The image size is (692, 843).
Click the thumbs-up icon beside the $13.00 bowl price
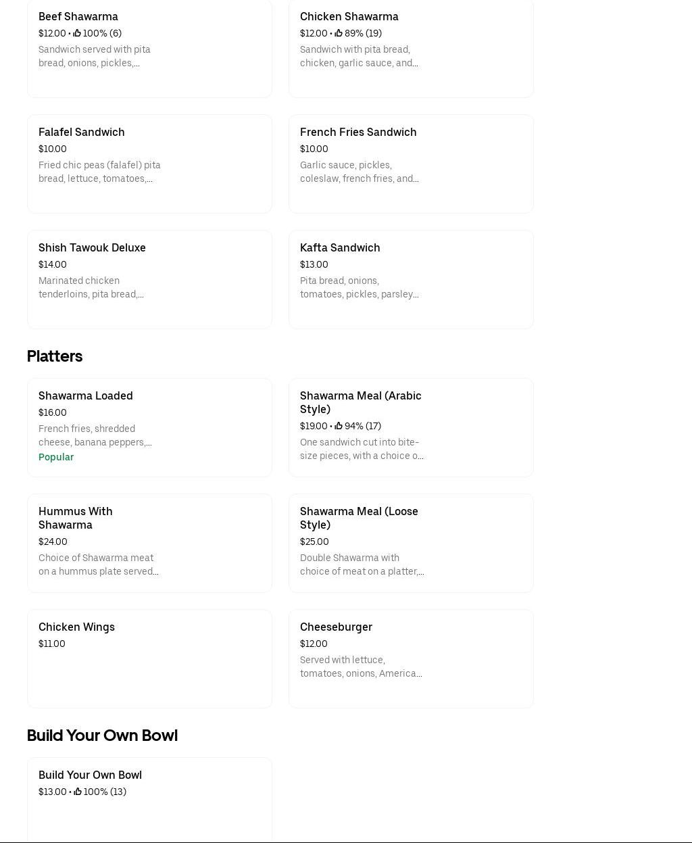pyautogui.click(x=78, y=792)
